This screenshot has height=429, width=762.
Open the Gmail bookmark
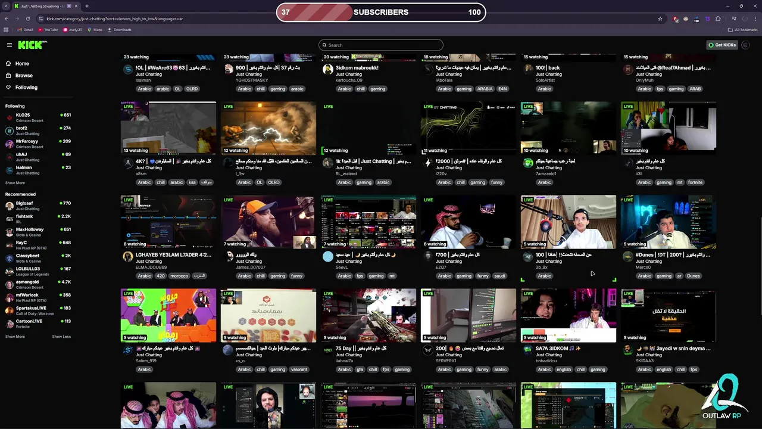(25, 30)
